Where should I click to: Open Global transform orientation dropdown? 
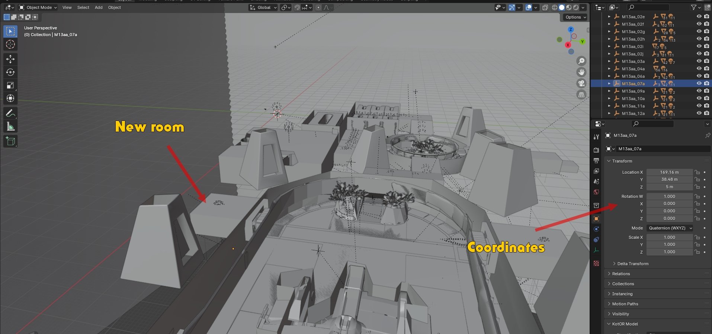[263, 7]
